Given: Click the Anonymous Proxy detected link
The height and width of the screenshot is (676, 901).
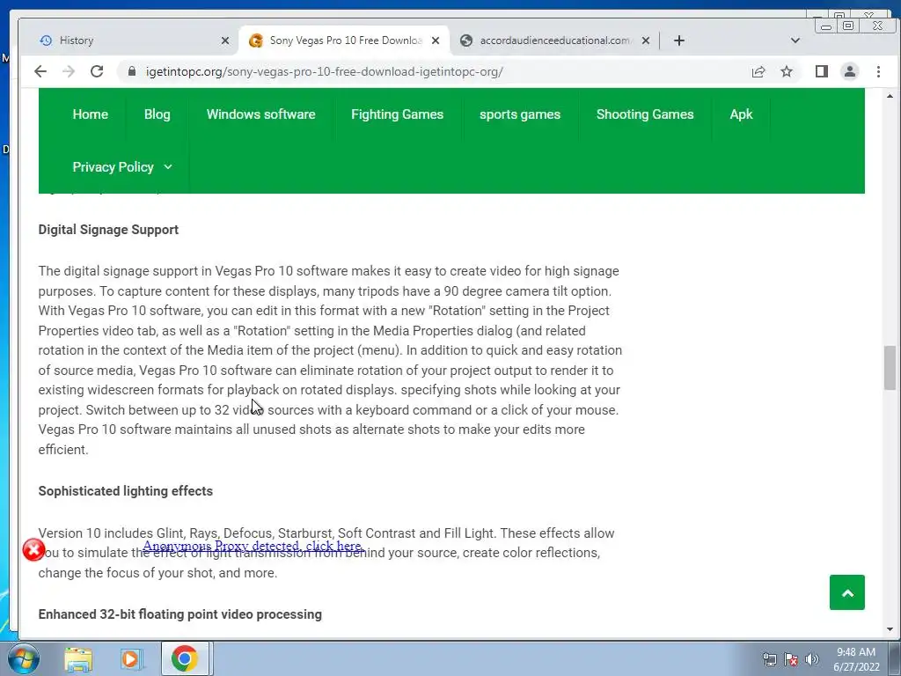Looking at the screenshot, I should (x=253, y=546).
